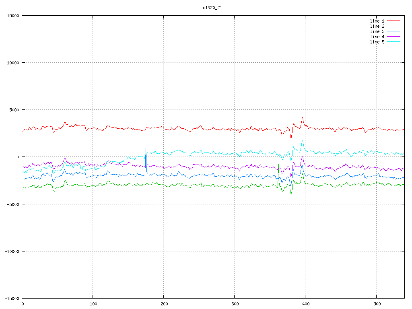This screenshot has height=309, width=412.
Task: Select the 'line 5' legend label
Action: click(x=377, y=42)
